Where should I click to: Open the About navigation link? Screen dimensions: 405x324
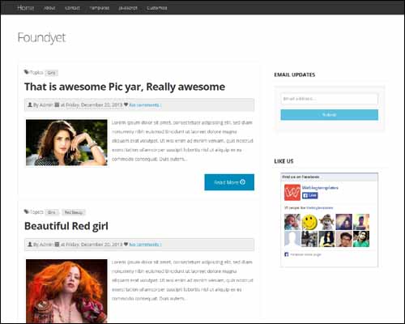[49, 8]
